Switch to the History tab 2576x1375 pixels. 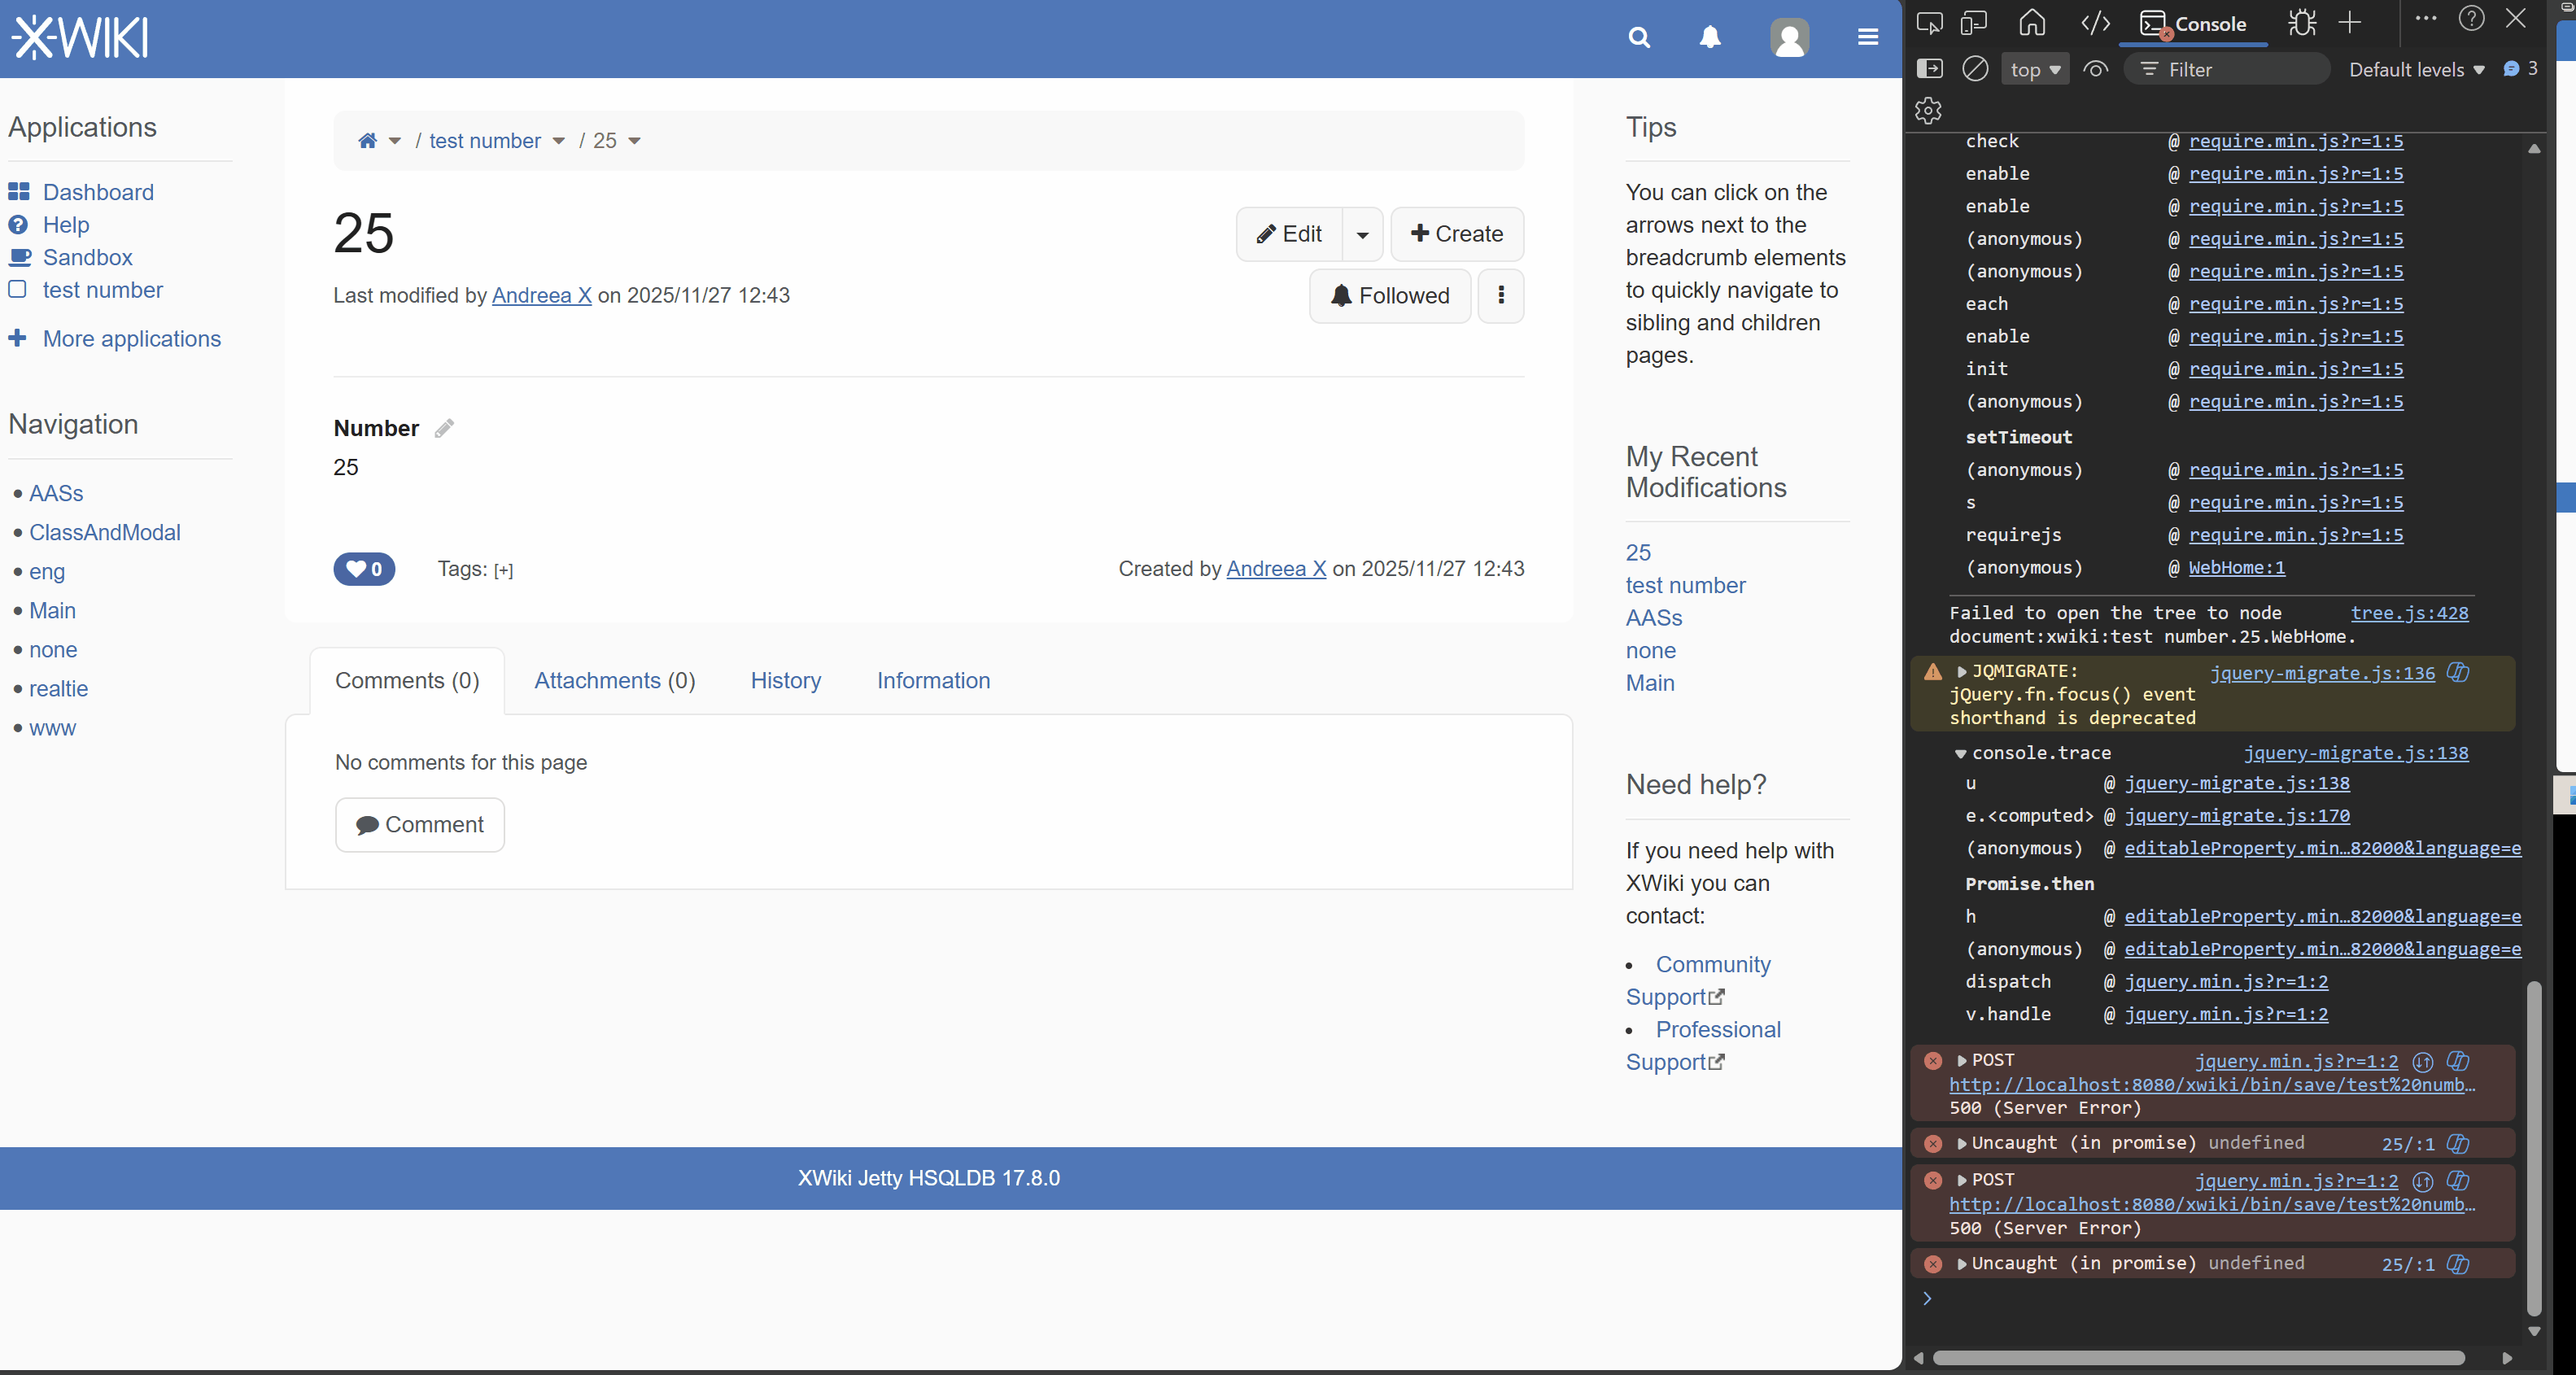click(785, 681)
